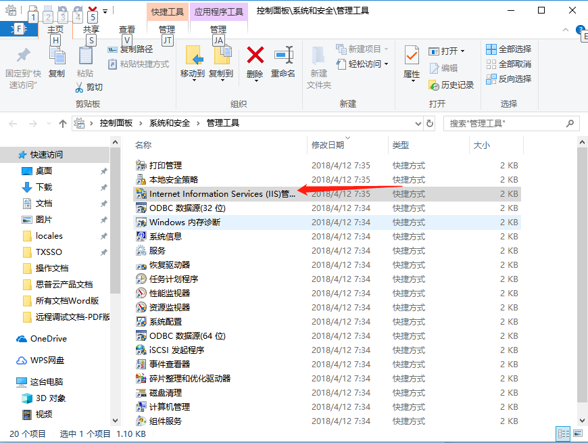
Task: Click the History (历史记录) icon
Action: pyautogui.click(x=434, y=85)
